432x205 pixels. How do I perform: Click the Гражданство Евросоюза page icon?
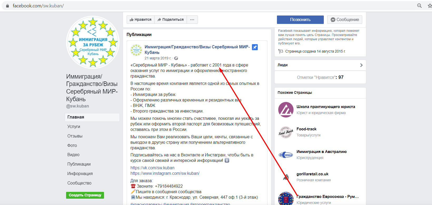click(x=286, y=199)
